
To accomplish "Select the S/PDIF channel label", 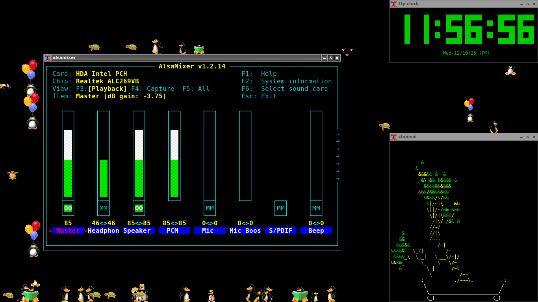I will [281, 231].
